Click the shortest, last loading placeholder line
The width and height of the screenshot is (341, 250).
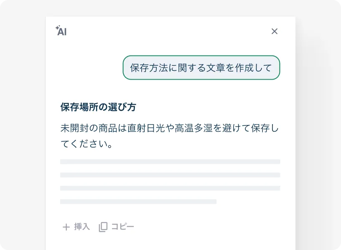pyautogui.click(x=138, y=202)
